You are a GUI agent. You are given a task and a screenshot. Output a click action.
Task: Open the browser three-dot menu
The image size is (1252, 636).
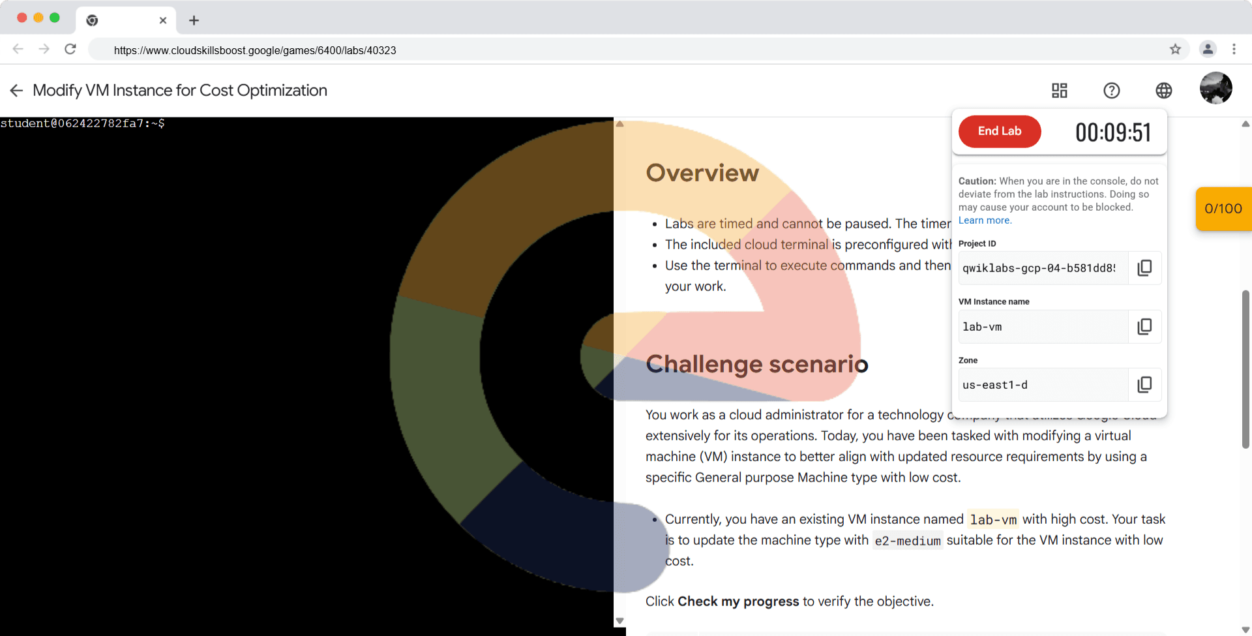(x=1234, y=49)
